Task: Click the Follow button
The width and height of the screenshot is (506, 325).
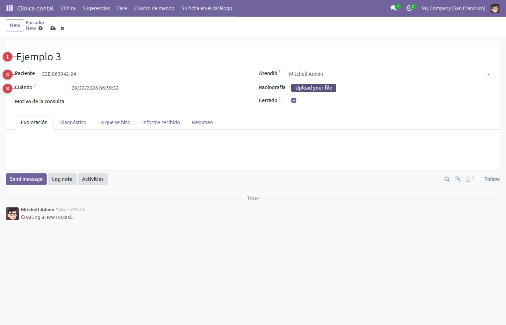Action: click(x=492, y=179)
